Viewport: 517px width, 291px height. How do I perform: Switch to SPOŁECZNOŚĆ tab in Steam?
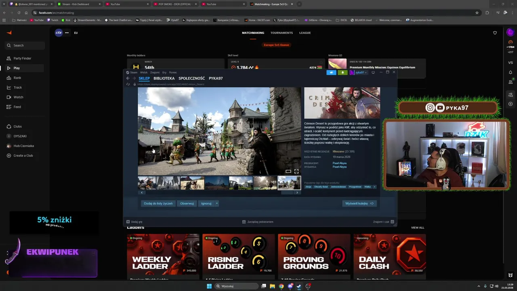[191, 78]
